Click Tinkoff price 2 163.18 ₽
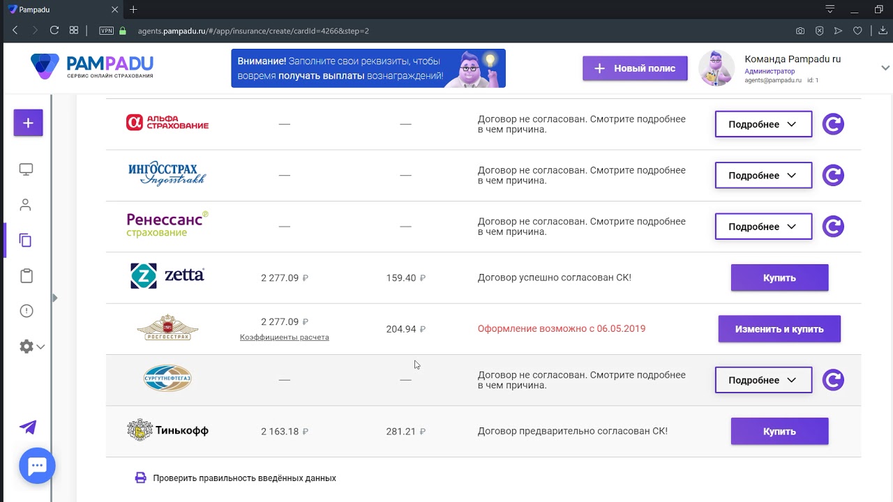The height and width of the screenshot is (502, 893). [285, 432]
